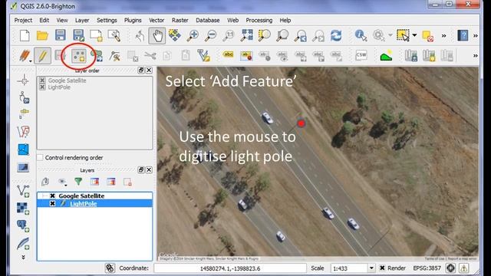This screenshot has height=276, width=491.
Task: Open the Current Edits dropdown arrow
Action: 31,61
